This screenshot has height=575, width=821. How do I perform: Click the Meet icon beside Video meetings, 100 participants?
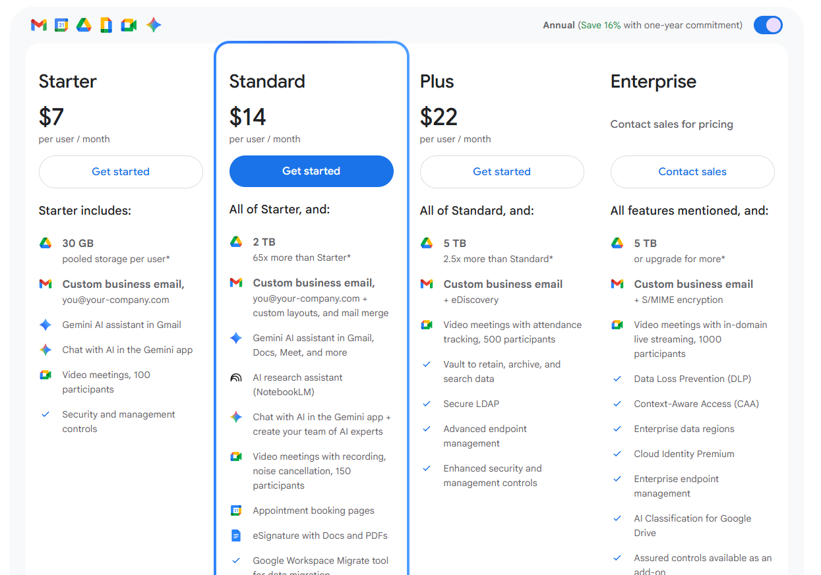coord(46,375)
